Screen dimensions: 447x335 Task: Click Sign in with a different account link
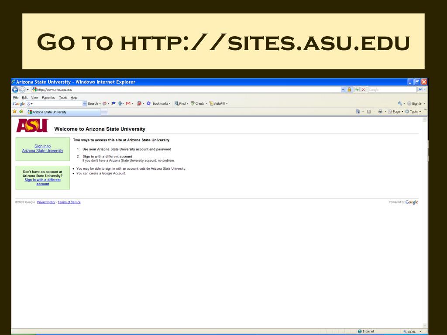click(x=42, y=182)
